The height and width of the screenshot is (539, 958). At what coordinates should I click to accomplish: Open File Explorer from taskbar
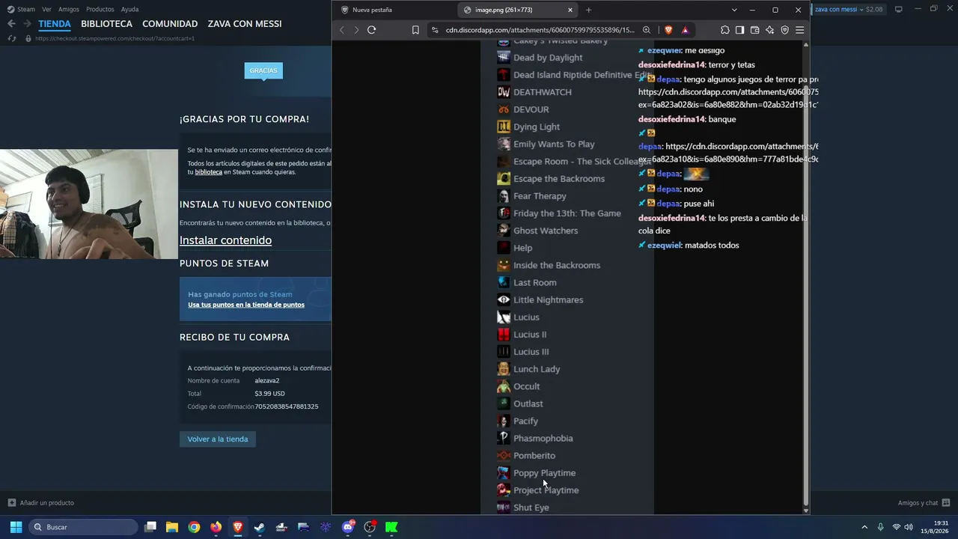coord(172,527)
